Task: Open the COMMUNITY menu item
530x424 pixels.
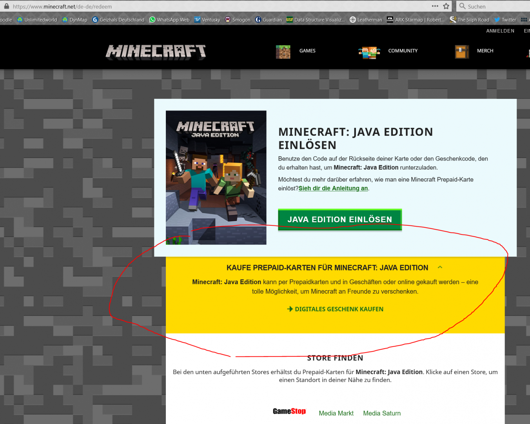Action: coord(403,51)
